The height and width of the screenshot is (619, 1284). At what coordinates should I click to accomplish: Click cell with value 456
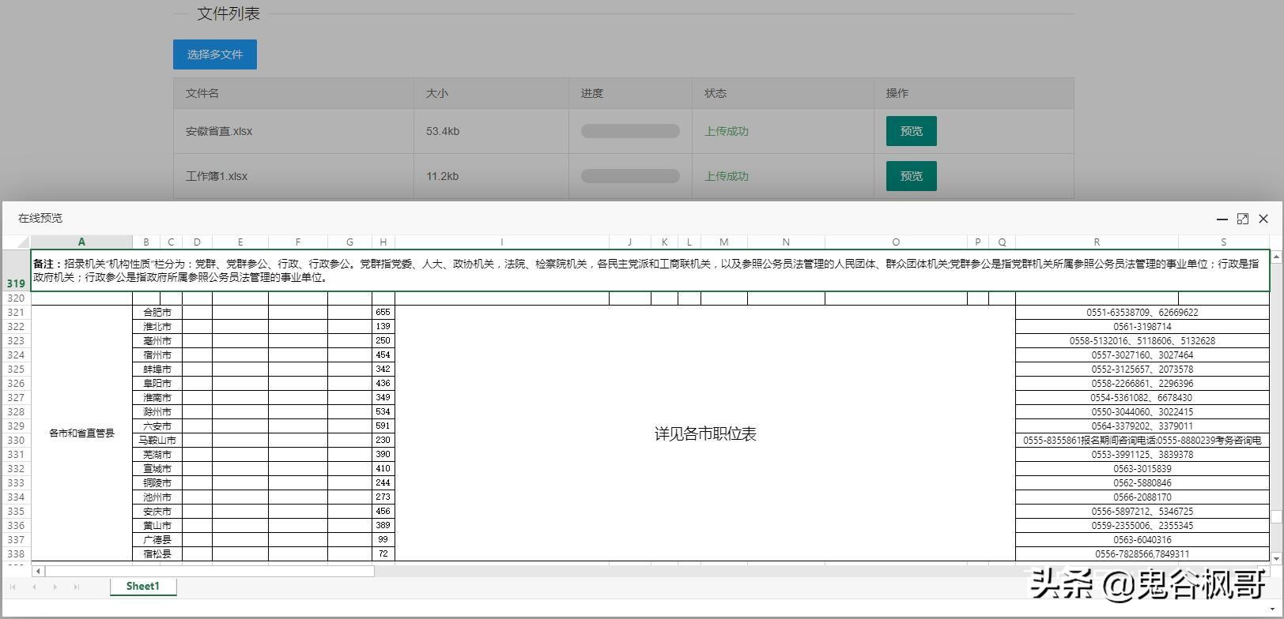point(383,512)
